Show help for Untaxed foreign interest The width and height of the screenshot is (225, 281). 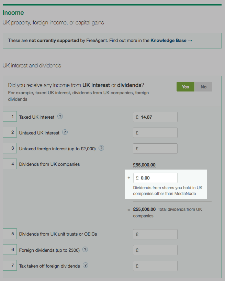pyautogui.click(x=101, y=148)
